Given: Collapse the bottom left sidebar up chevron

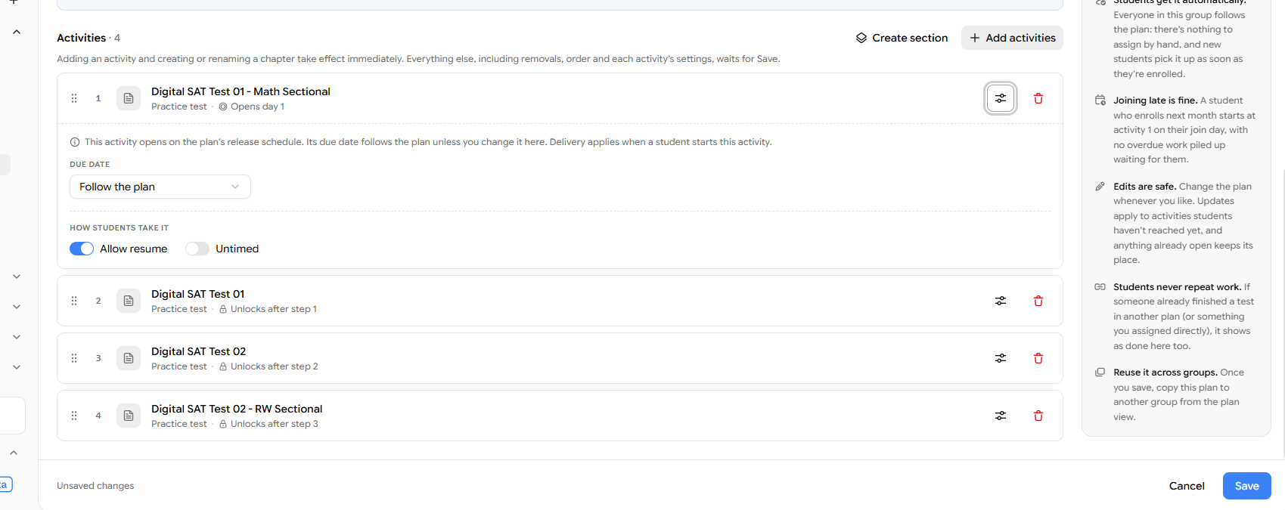Looking at the screenshot, I should click(x=14, y=453).
